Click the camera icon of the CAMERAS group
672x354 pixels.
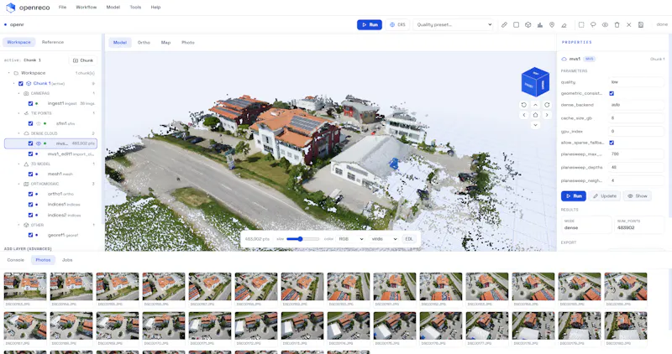(26, 93)
